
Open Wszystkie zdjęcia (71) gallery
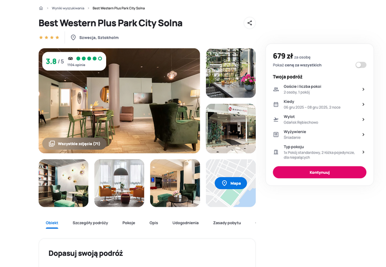[x=75, y=143]
